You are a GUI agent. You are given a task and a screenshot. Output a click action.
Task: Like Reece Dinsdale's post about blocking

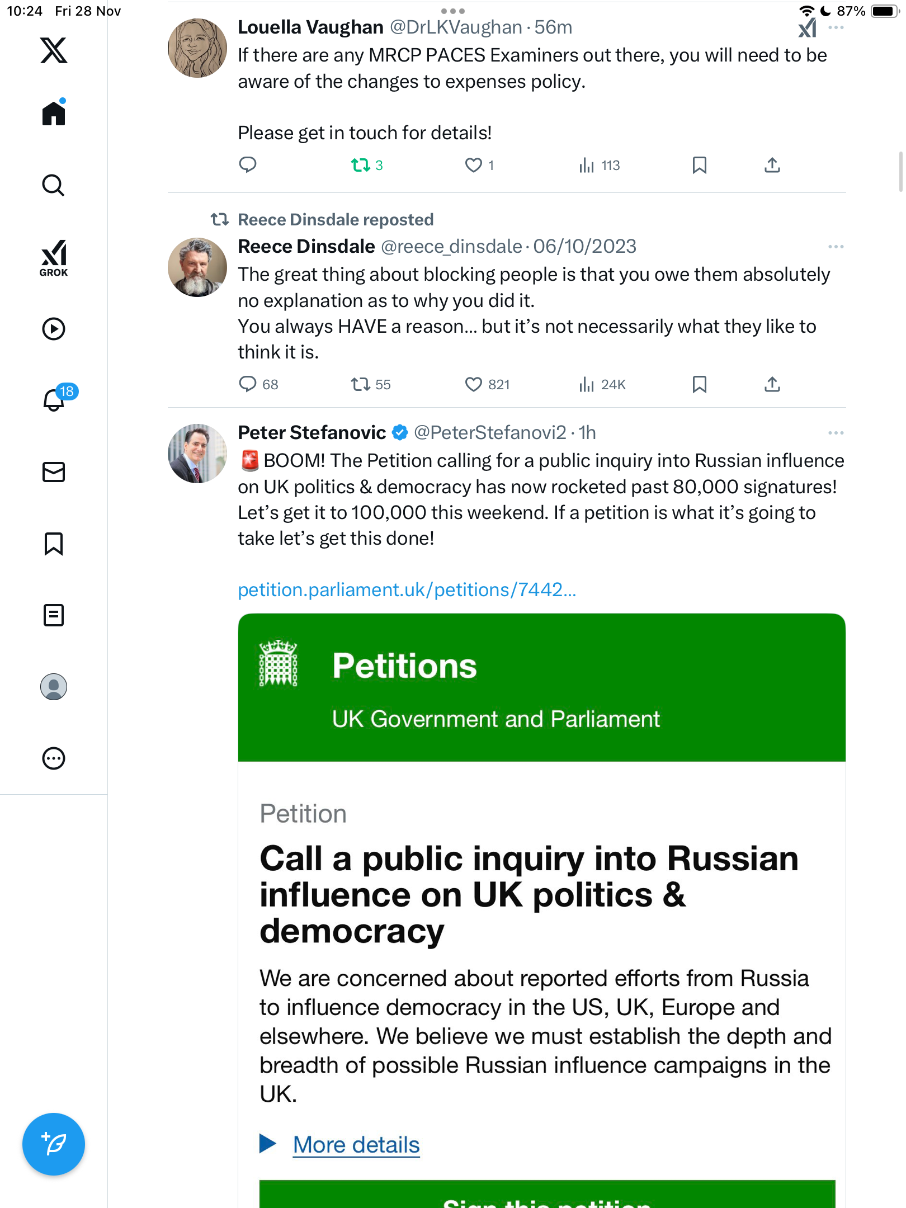(x=474, y=384)
